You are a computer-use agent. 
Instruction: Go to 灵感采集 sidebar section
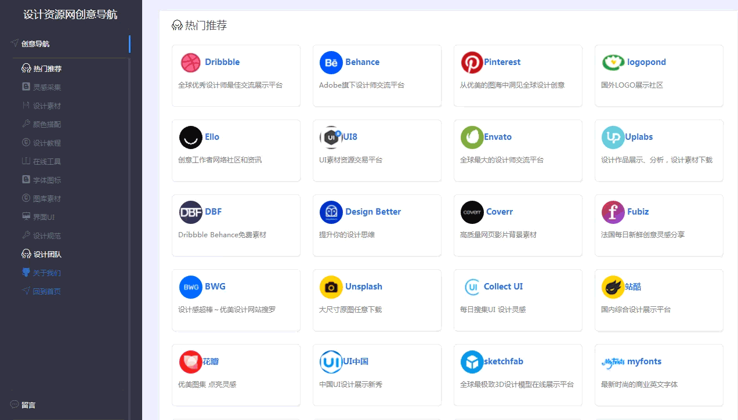click(47, 87)
